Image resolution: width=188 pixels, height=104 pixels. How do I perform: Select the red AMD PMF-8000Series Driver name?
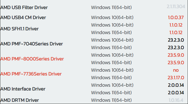click(x=32, y=59)
